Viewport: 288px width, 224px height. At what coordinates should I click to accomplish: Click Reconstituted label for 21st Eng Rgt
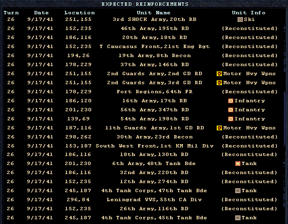tap(250, 47)
